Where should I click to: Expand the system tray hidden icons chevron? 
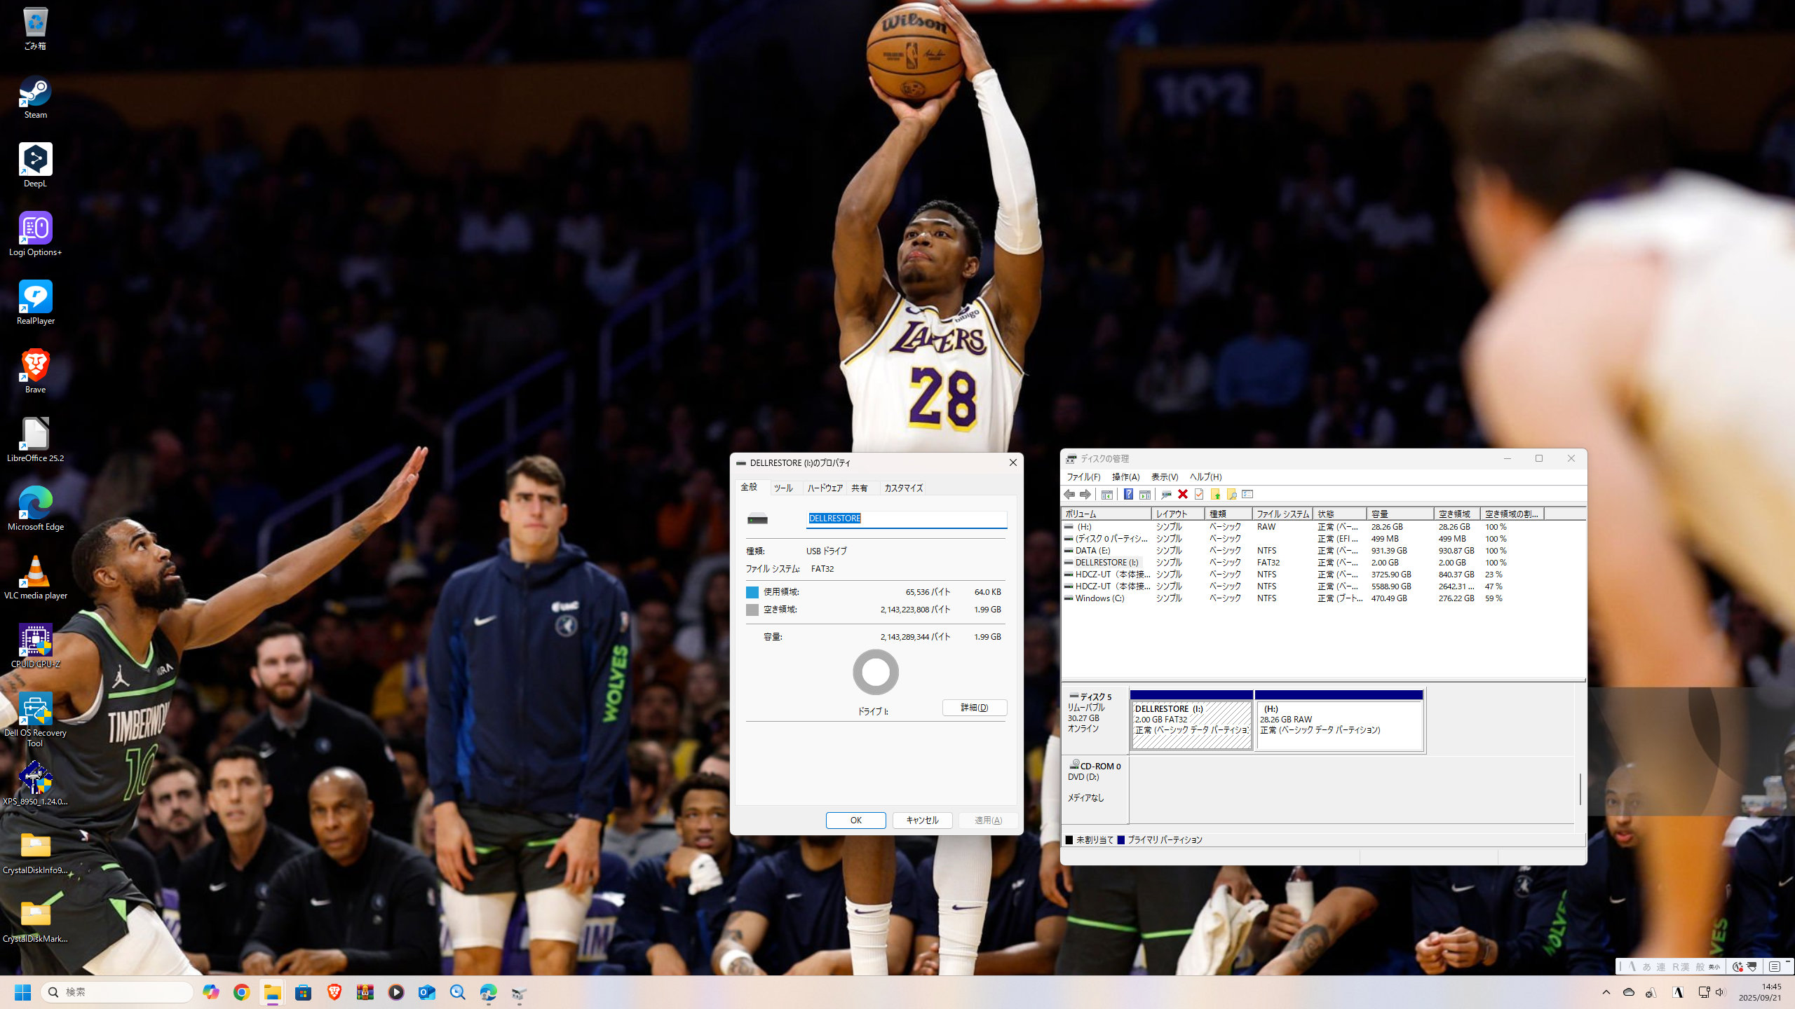(x=1606, y=992)
